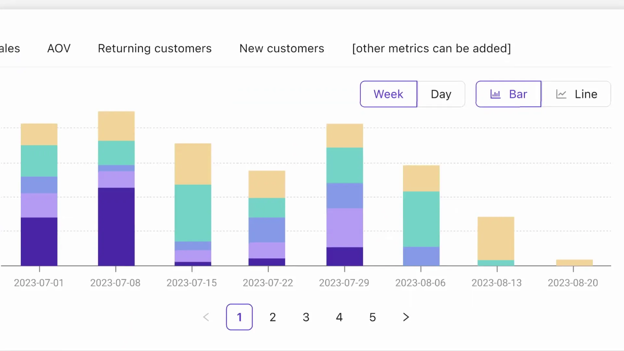
Task: Click the line chart icon in Line button
Action: pos(561,94)
